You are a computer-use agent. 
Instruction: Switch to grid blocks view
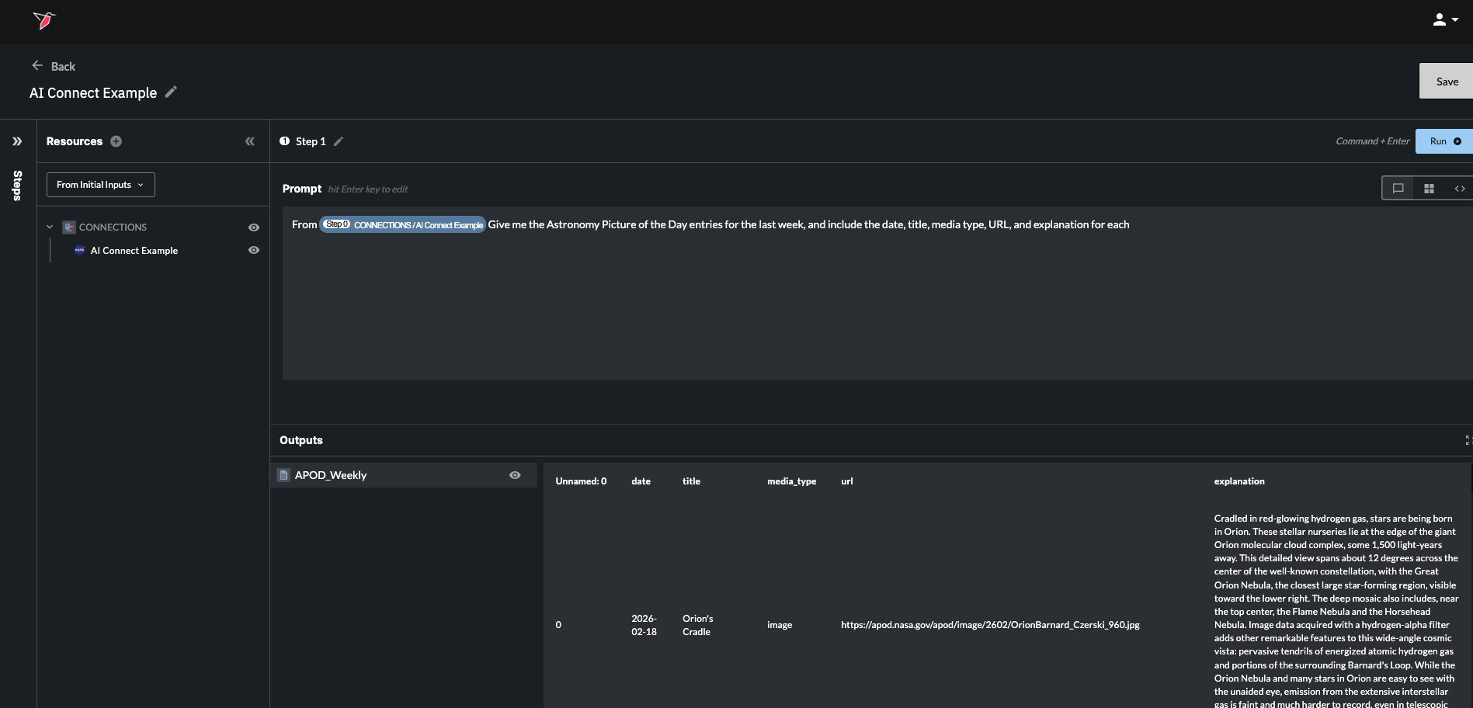1429,189
